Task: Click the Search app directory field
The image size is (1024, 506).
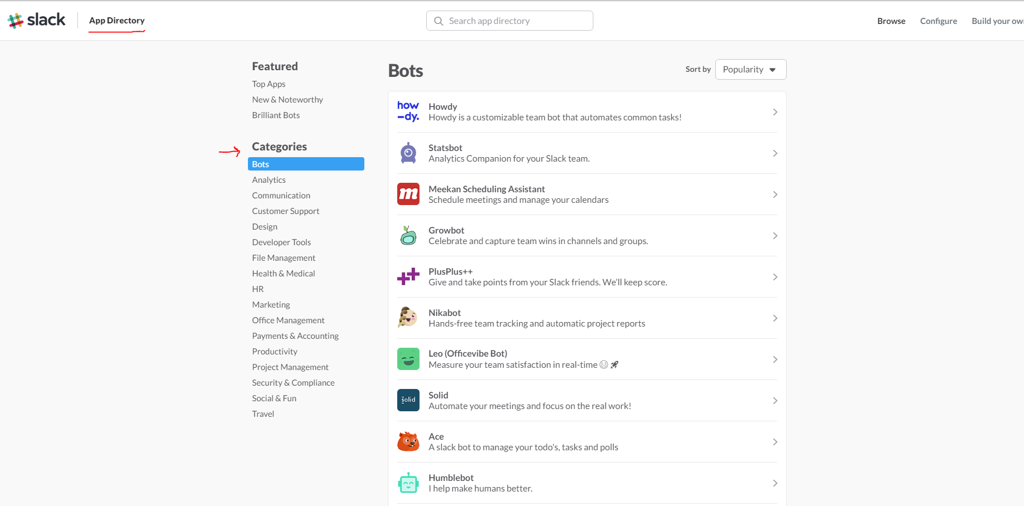Action: tap(509, 21)
